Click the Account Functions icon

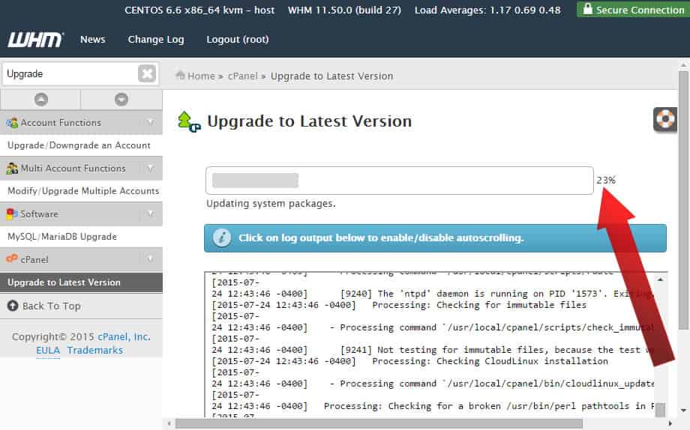pyautogui.click(x=12, y=123)
